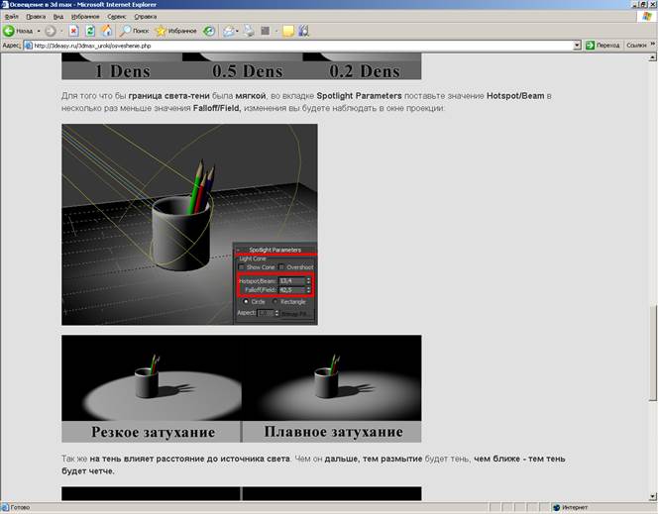Open the Поиск search pane
Viewport: 658px width, 514px height.
134,31
